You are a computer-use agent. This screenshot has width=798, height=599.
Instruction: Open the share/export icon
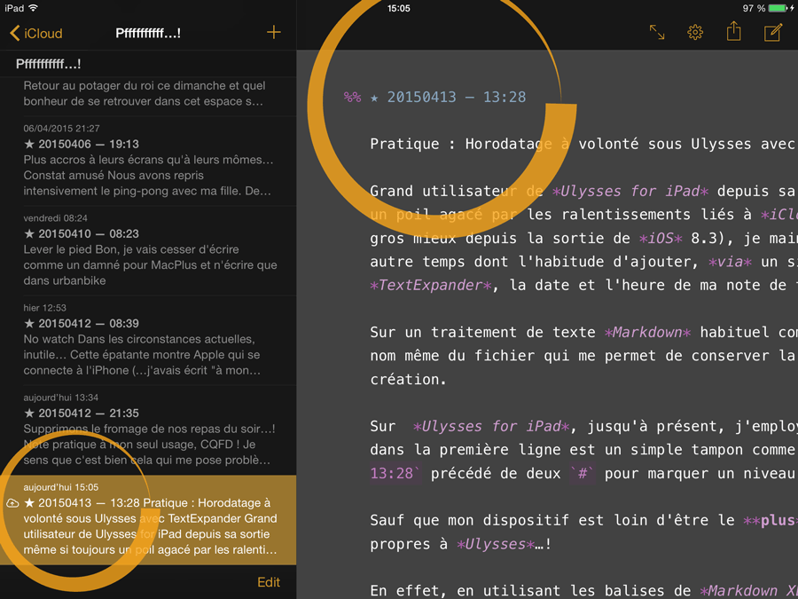(x=733, y=32)
